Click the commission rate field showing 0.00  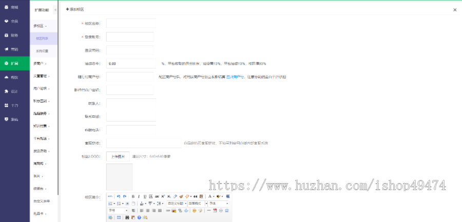(x=131, y=63)
